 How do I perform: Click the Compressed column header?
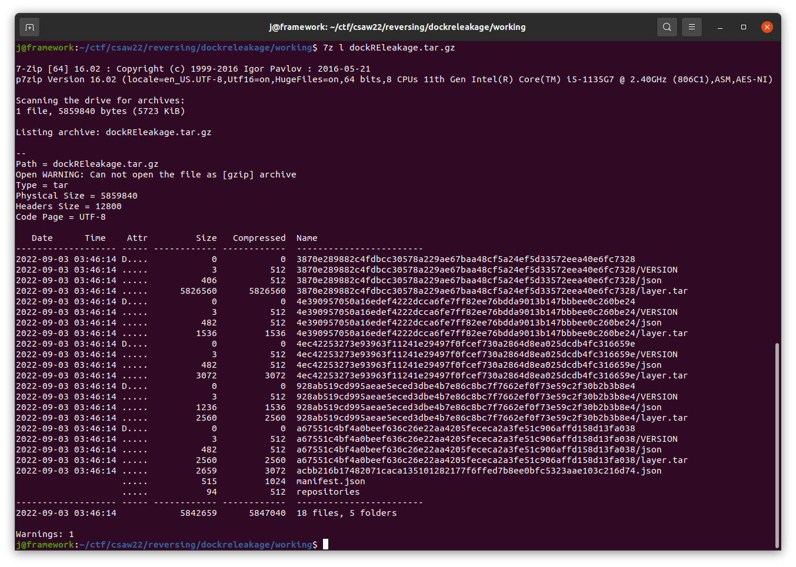click(x=259, y=238)
